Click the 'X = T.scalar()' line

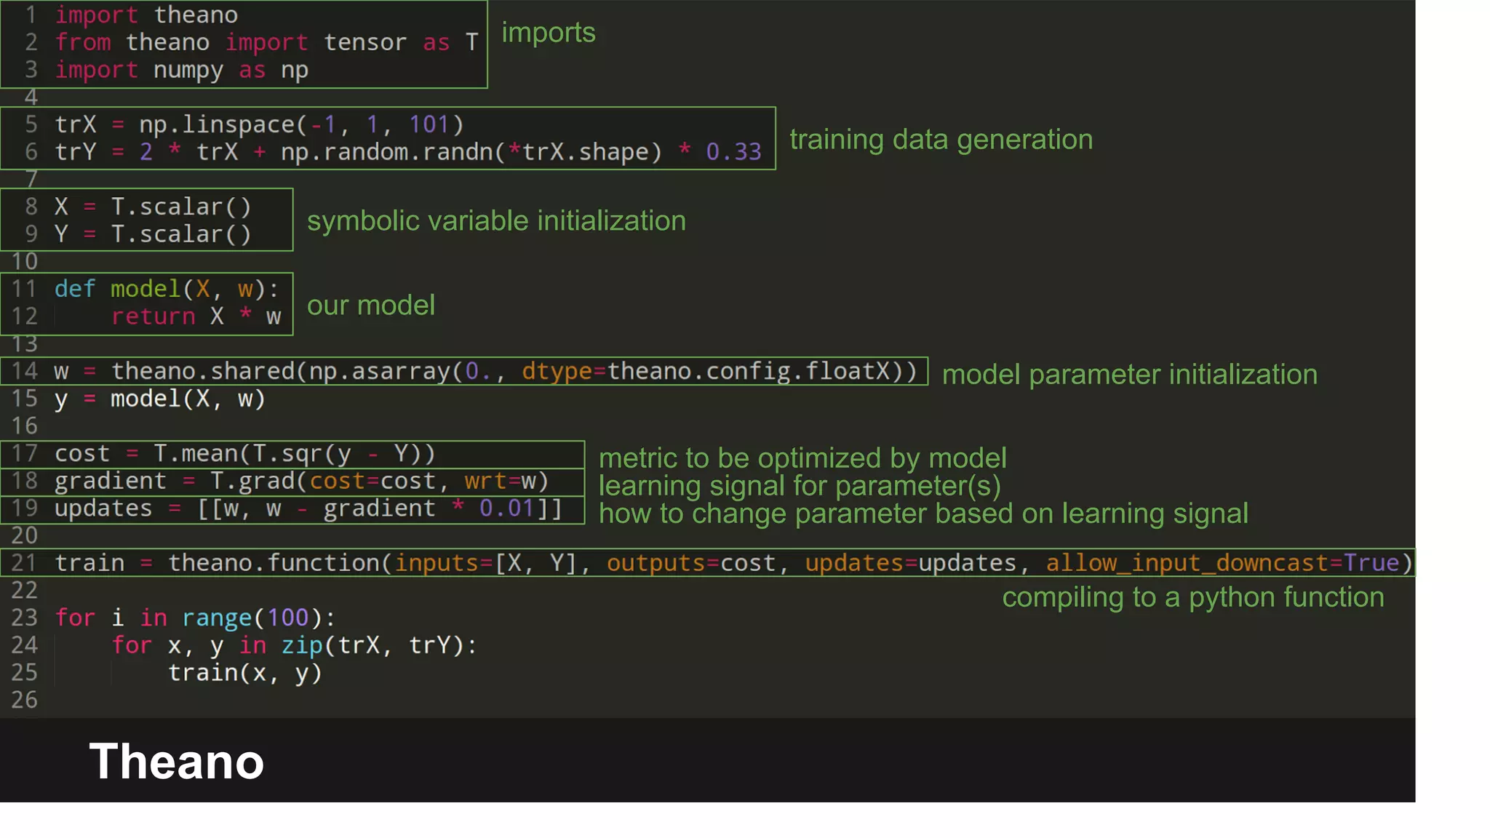[x=153, y=207]
